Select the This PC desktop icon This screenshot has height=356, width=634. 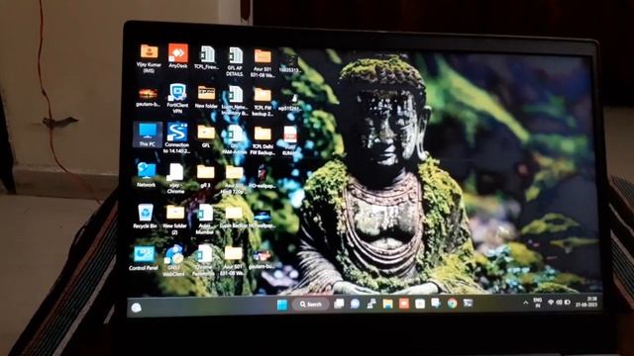(148, 134)
